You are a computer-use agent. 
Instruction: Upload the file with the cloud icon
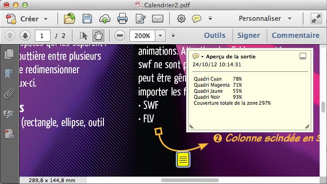pos(104,19)
